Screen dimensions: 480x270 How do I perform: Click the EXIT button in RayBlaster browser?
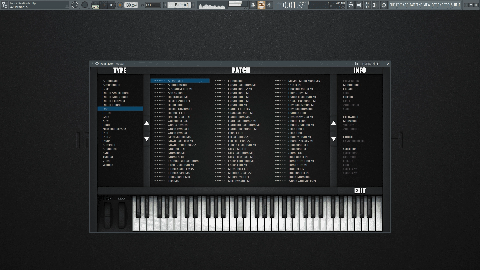click(x=360, y=191)
